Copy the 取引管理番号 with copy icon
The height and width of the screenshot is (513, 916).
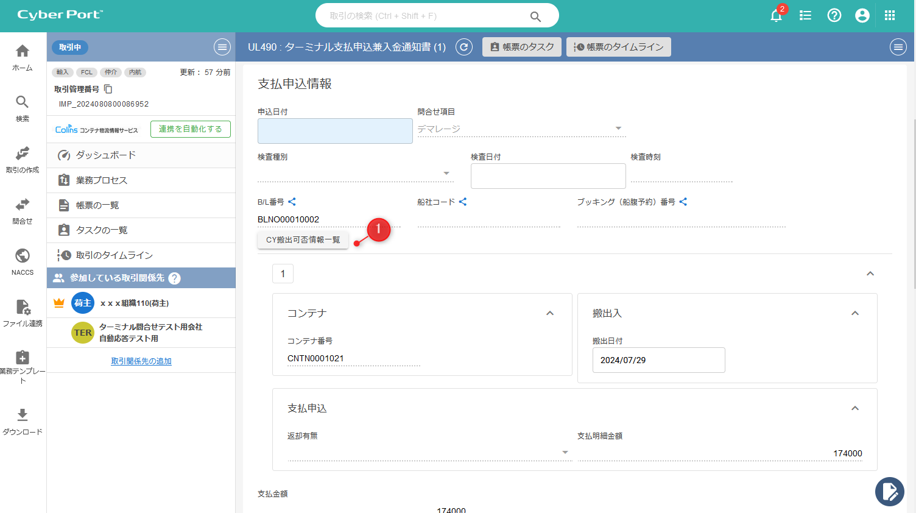click(108, 89)
